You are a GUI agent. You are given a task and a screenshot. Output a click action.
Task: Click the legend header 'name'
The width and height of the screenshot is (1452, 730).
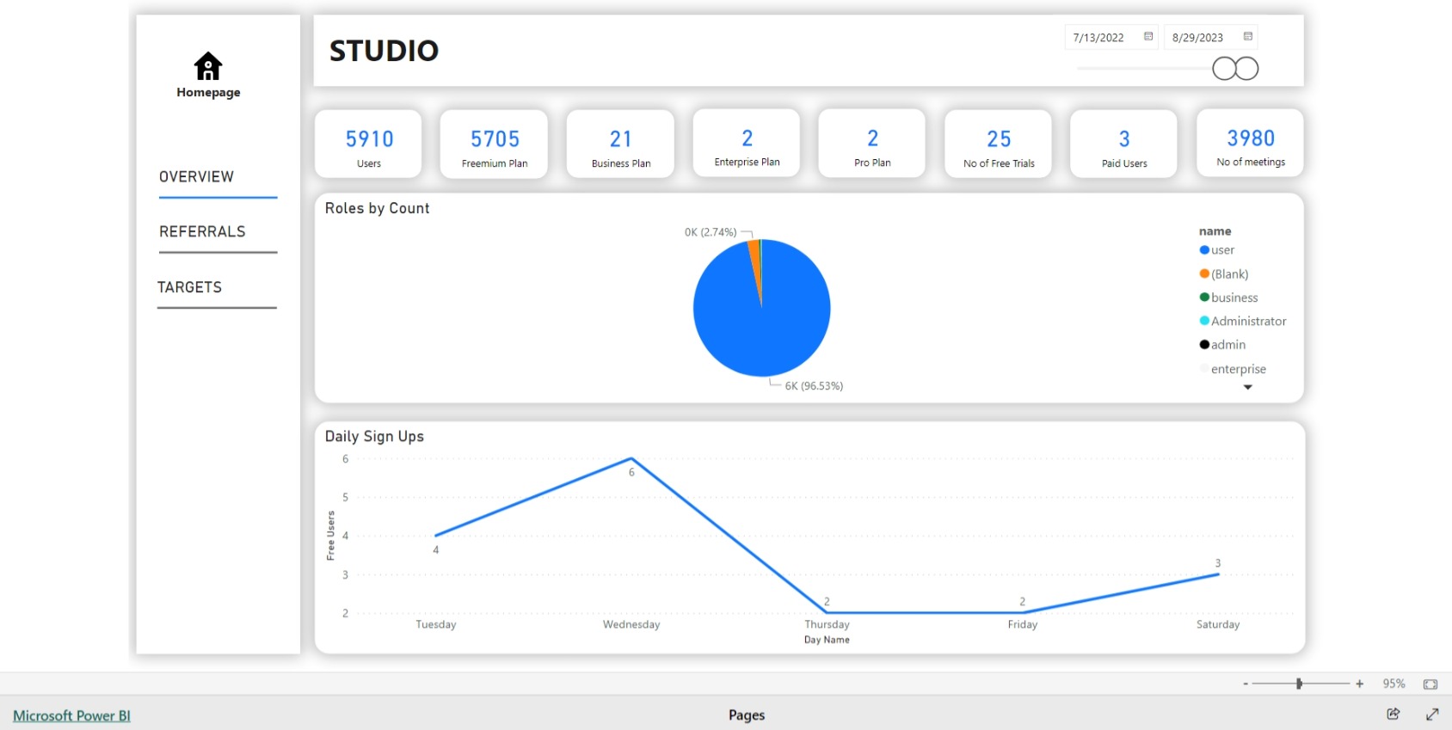pyautogui.click(x=1215, y=231)
